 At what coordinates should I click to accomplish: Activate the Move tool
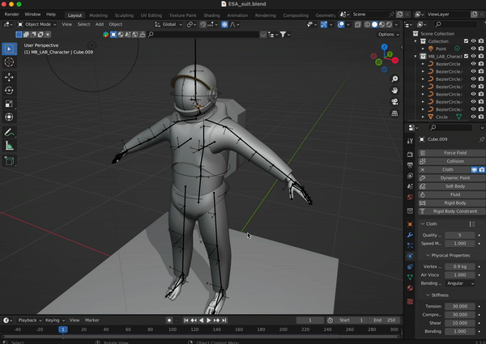click(10, 77)
